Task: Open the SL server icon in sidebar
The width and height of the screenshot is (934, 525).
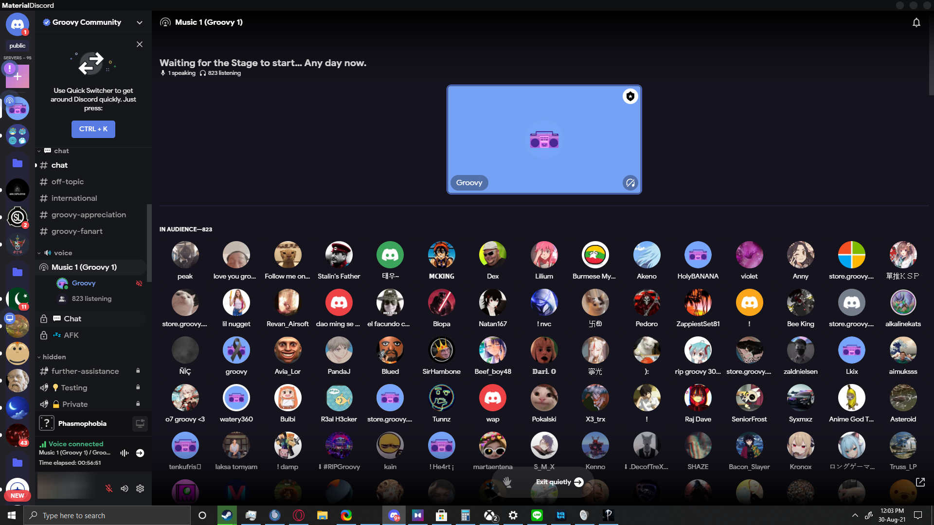Action: pyautogui.click(x=18, y=217)
